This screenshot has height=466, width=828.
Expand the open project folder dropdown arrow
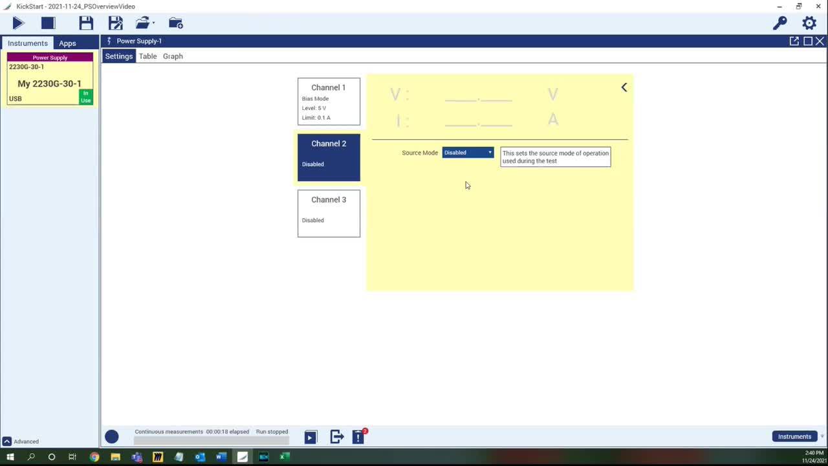(x=154, y=23)
